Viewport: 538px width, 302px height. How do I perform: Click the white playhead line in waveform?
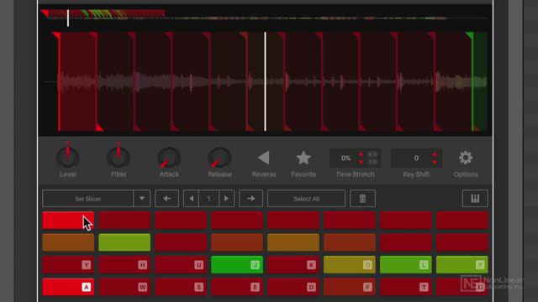(266, 81)
